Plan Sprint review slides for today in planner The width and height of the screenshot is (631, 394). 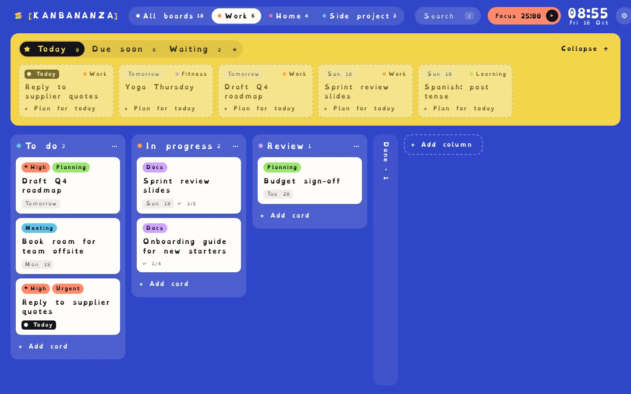[x=359, y=108]
